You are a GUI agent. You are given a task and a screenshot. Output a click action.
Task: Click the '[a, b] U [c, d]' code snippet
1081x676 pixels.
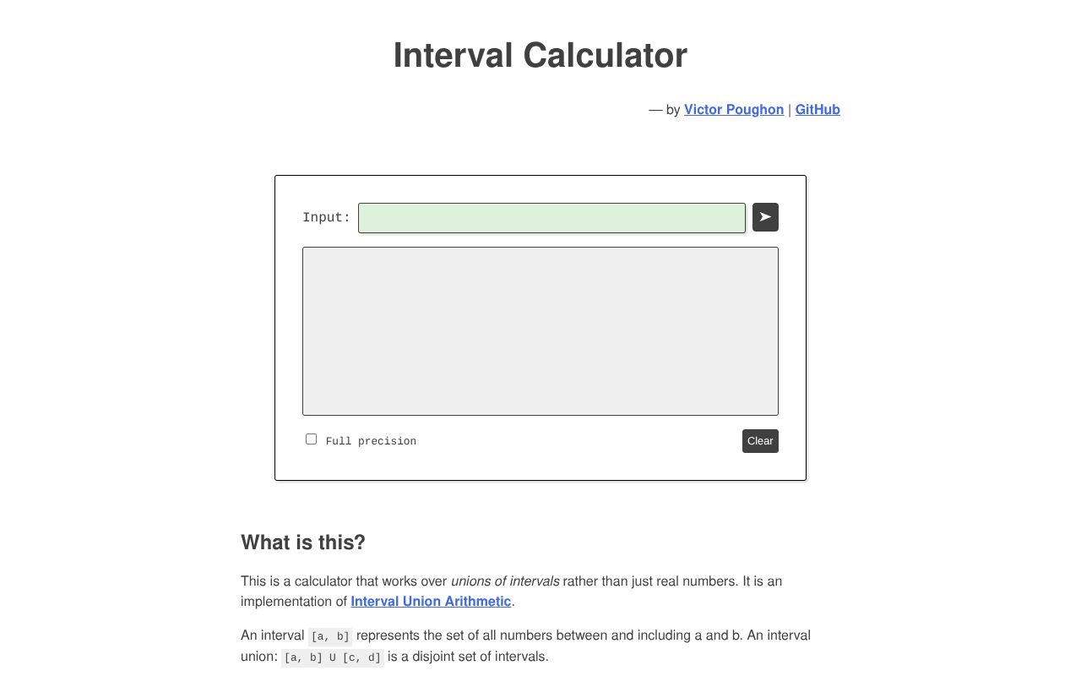pyautogui.click(x=332, y=657)
